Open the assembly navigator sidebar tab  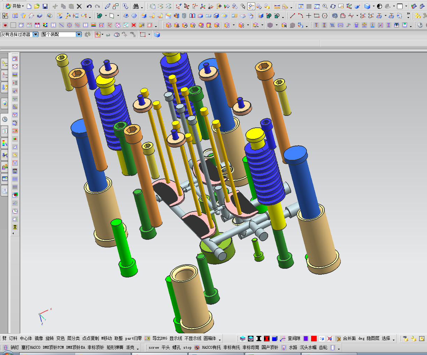click(5, 64)
